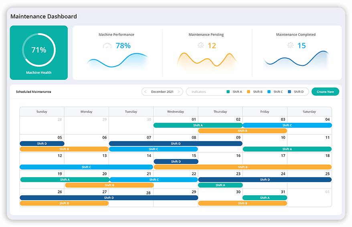Toggle the Shift B indicator
This screenshot has width=352, height=227.
coord(255,92)
